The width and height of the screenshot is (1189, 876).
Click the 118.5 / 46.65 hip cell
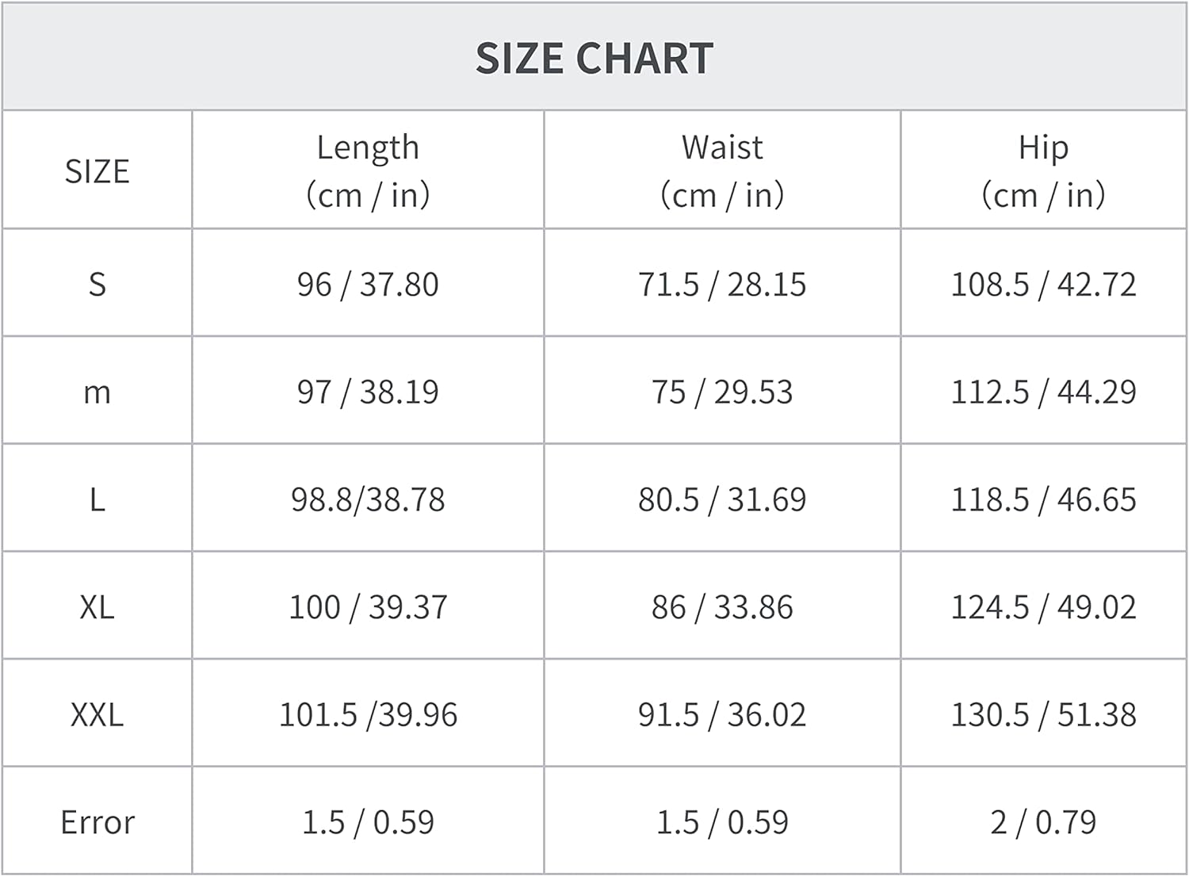click(1043, 499)
